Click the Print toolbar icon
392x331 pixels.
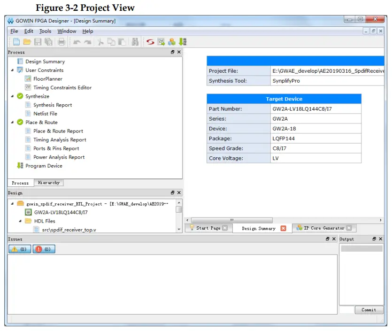(61, 42)
